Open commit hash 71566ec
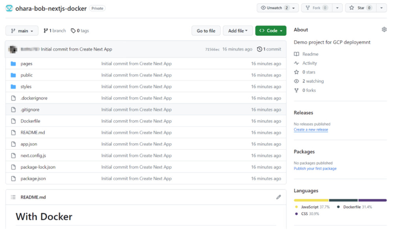 tap(212, 50)
